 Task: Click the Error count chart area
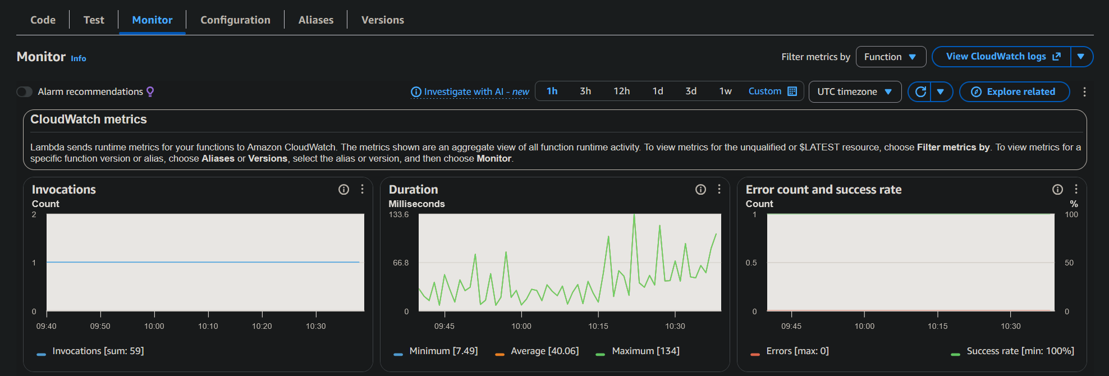coord(911,262)
